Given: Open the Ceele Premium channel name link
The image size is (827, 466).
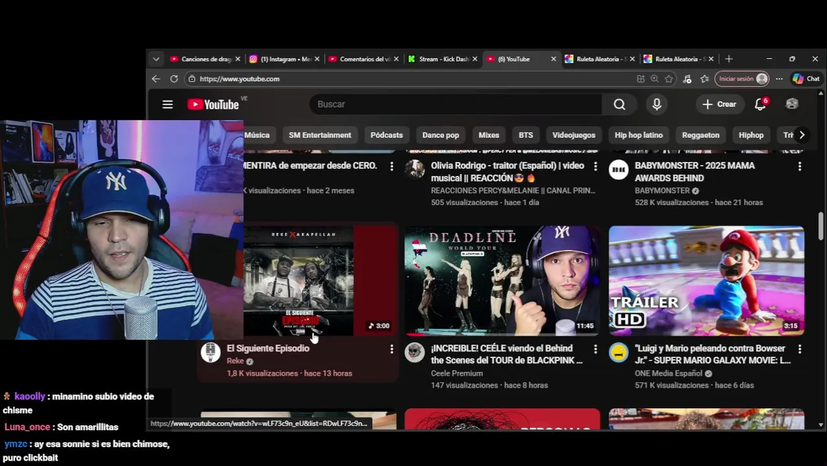Looking at the screenshot, I should pyautogui.click(x=457, y=373).
